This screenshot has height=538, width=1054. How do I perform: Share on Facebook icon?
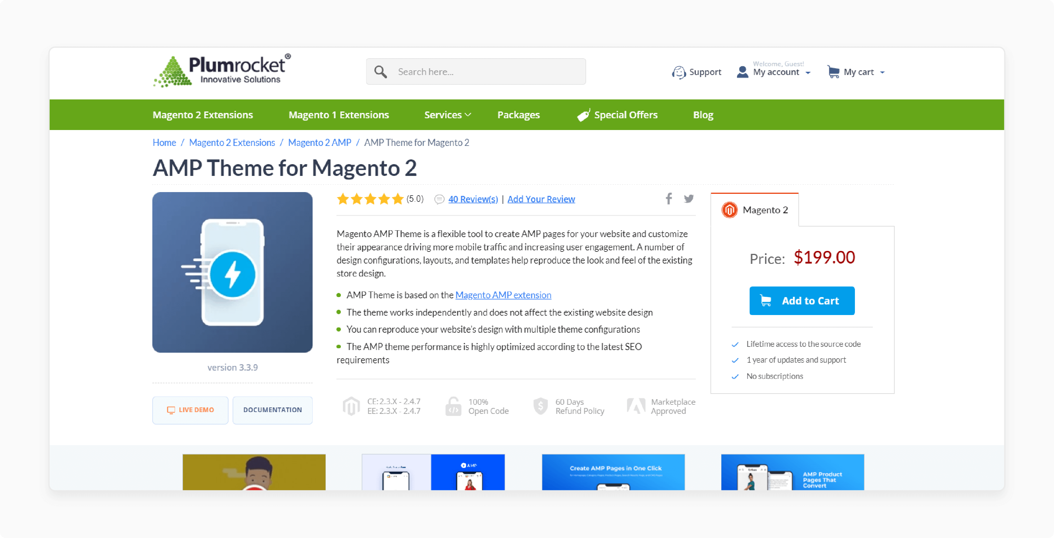(668, 199)
